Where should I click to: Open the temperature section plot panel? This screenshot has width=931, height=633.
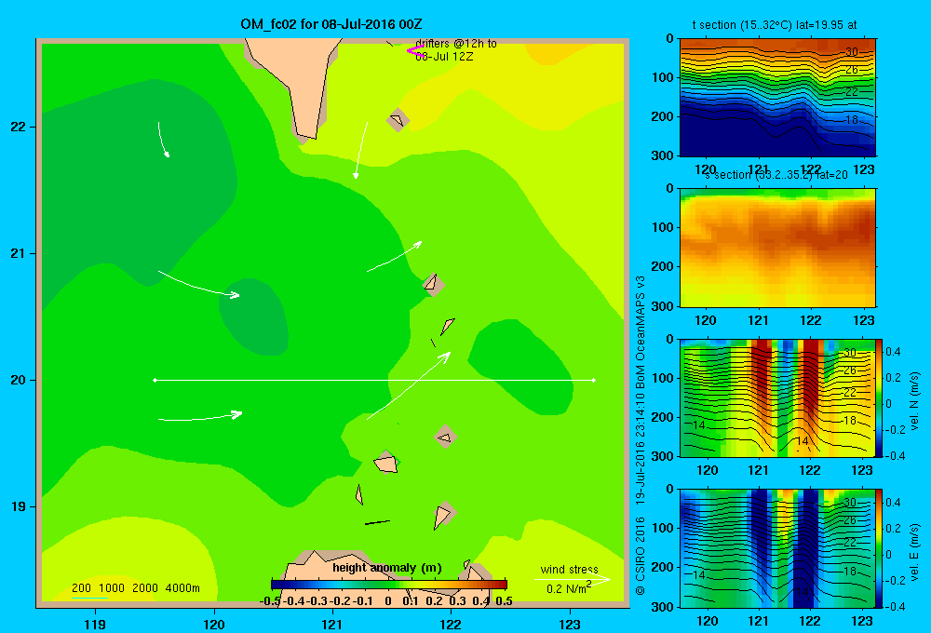(x=777, y=97)
